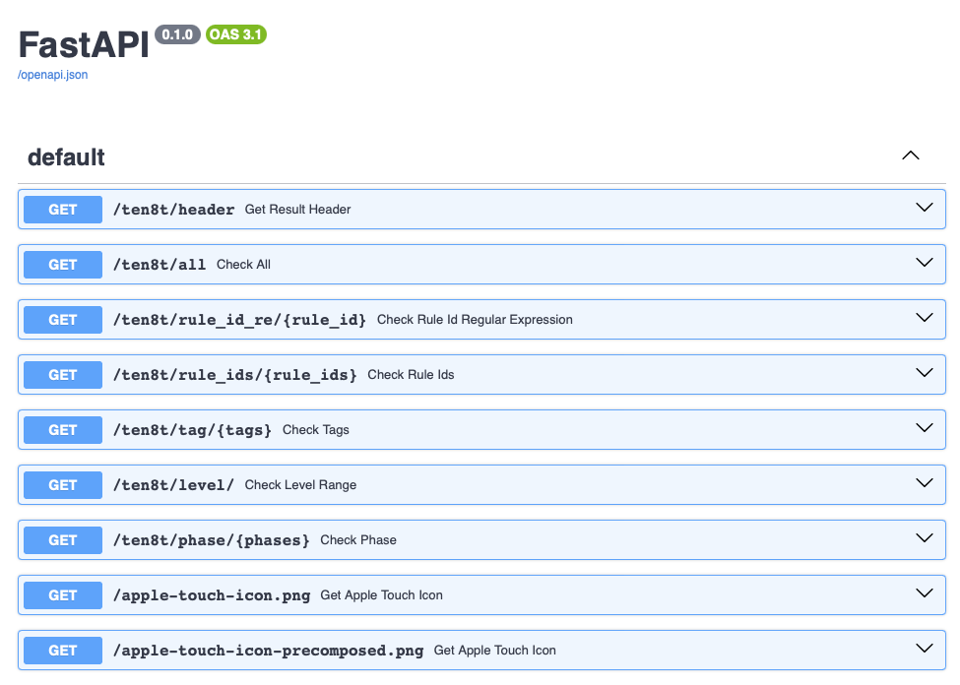This screenshot has width=960, height=685.
Task: Select the /apple-touch-icon.png path
Action: coord(212,595)
